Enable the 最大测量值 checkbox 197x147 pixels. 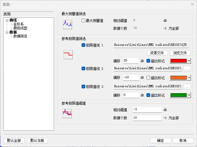pos(84,21)
